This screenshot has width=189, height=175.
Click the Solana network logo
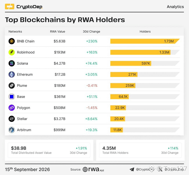(12, 63)
